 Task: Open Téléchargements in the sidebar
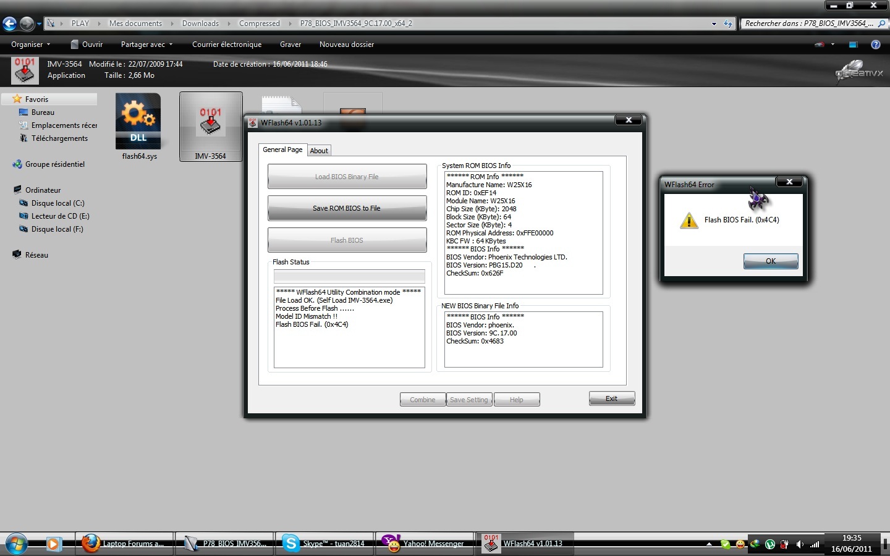(59, 138)
